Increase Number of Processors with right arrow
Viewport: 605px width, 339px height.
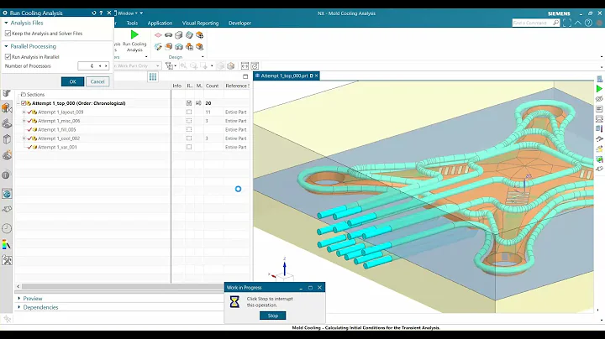[x=106, y=66]
